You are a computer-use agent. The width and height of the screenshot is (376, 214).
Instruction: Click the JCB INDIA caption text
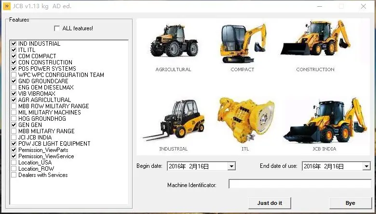[324, 149]
